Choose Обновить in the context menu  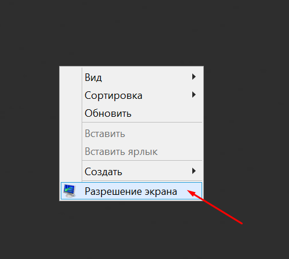point(131,113)
